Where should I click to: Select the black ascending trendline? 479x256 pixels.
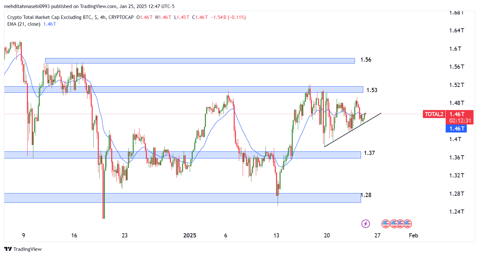(x=353, y=130)
